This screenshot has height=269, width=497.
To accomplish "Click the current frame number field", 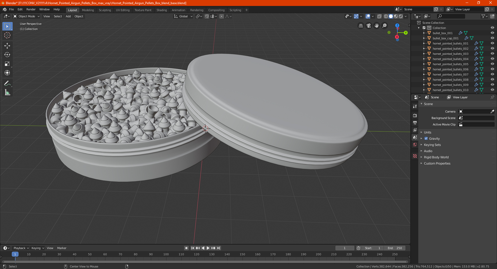I will [345, 248].
